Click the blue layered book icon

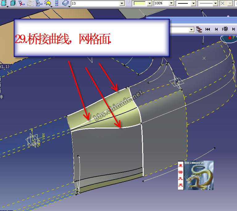66,3
